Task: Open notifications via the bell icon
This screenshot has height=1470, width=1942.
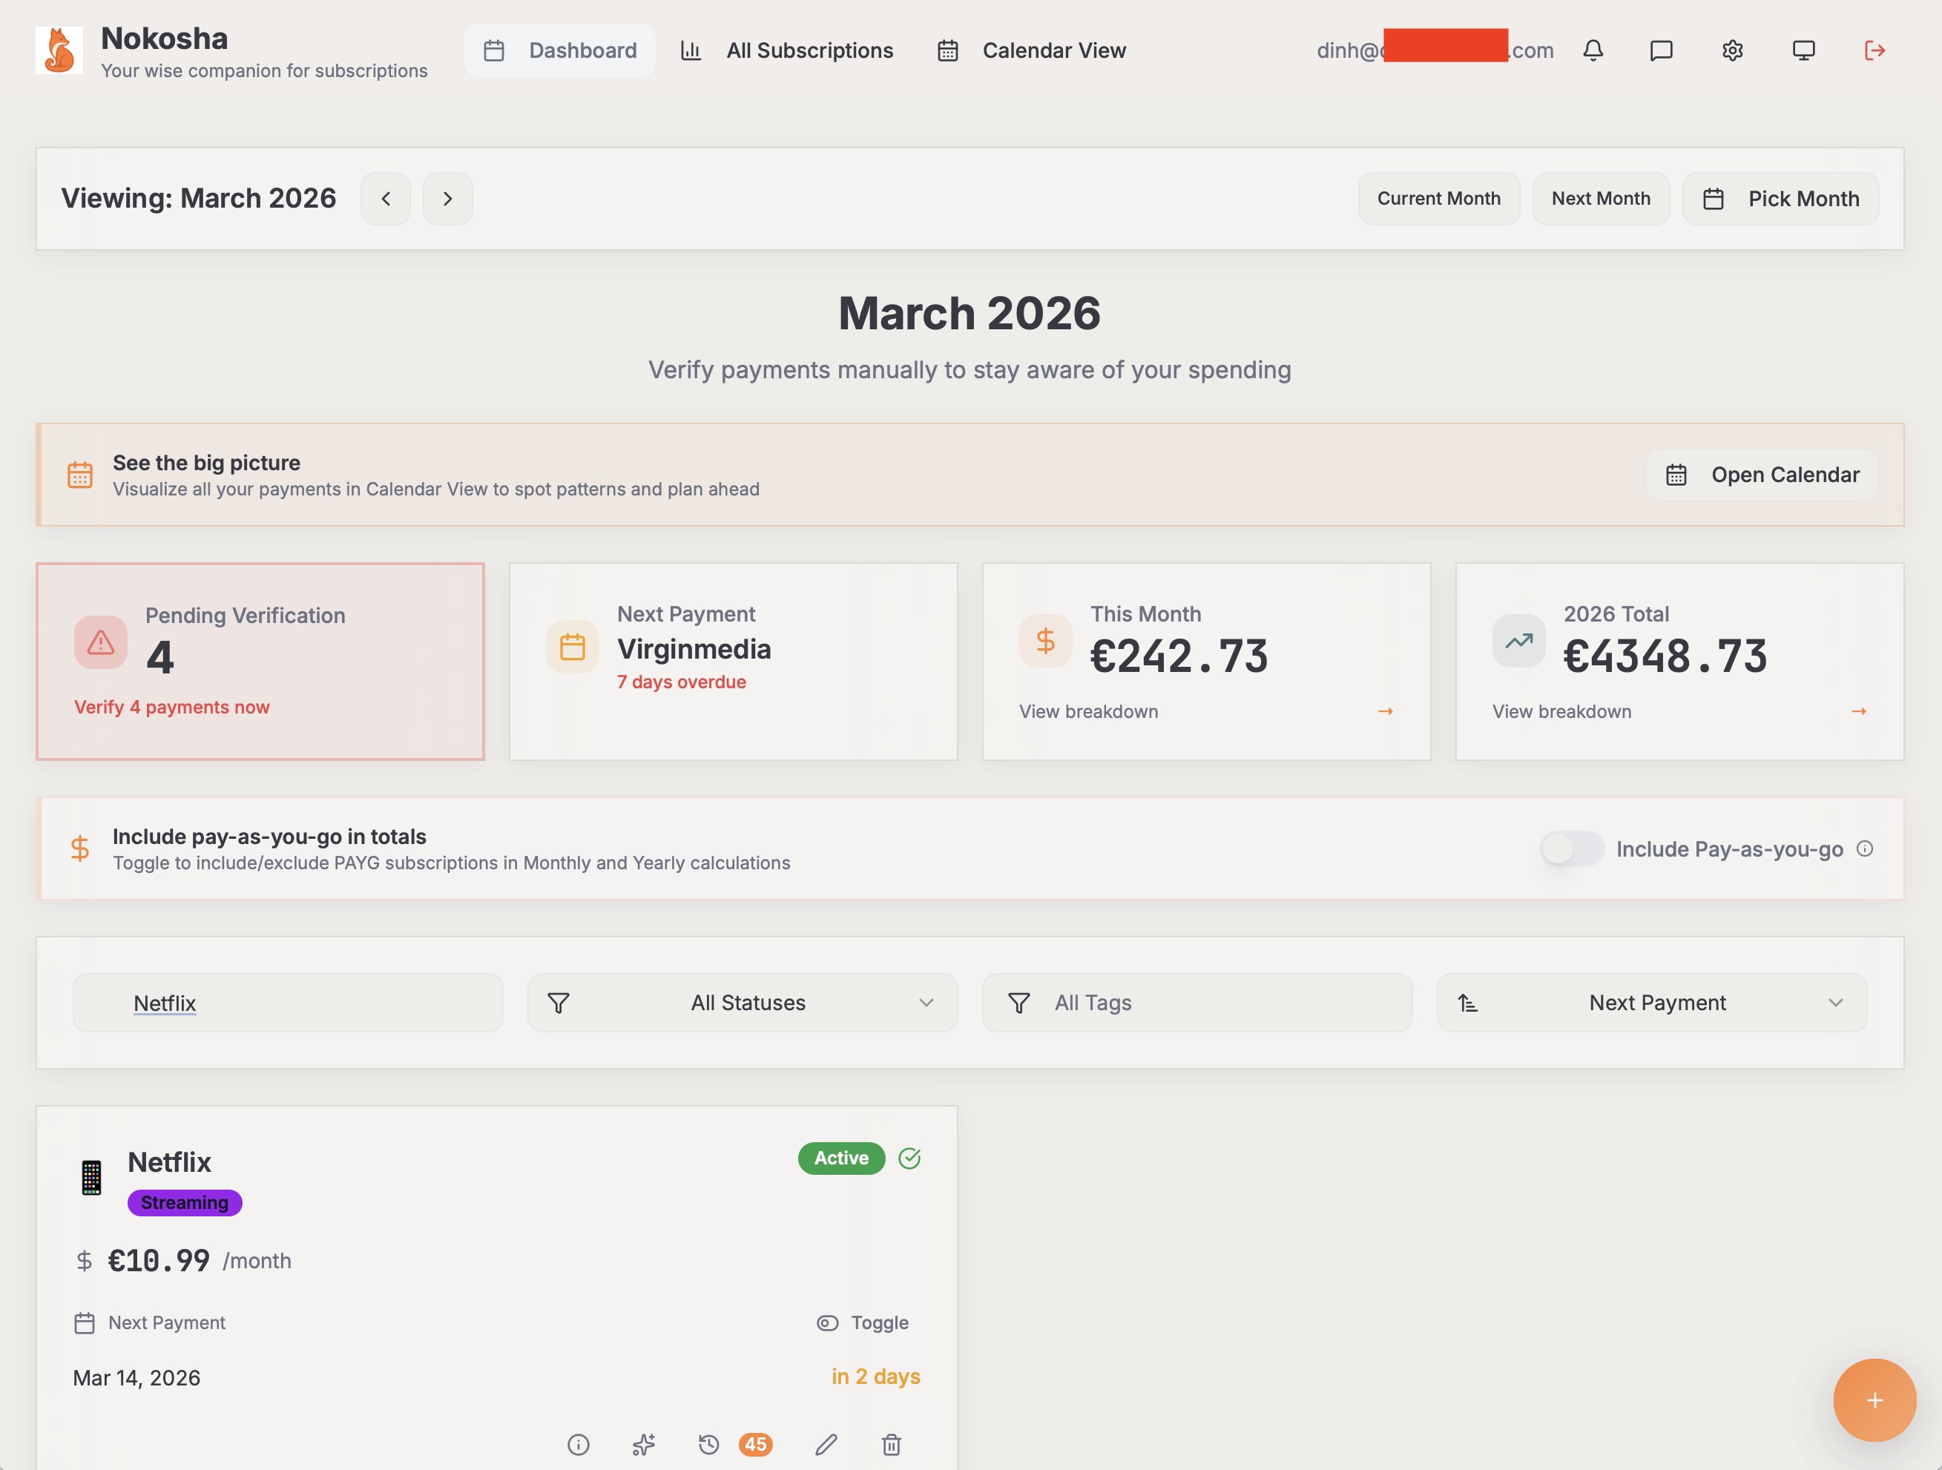Action: pos(1593,50)
